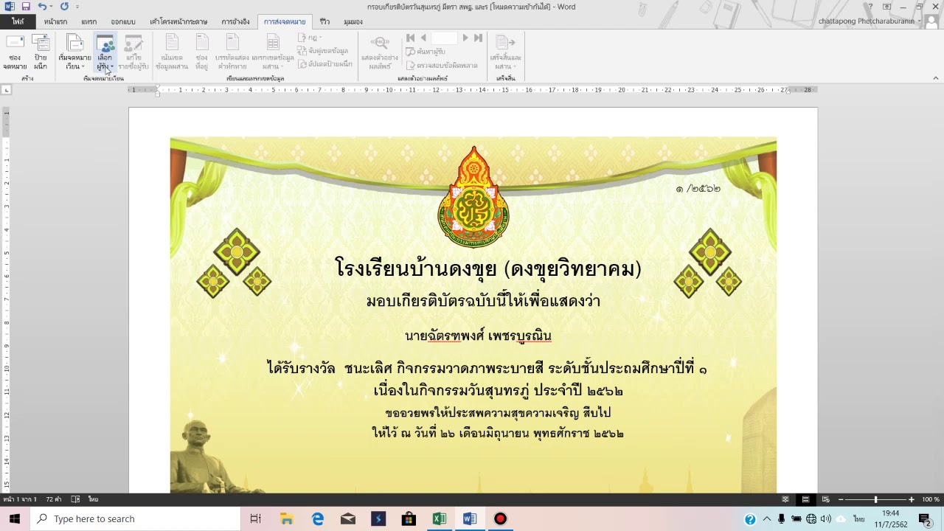The height and width of the screenshot is (531, 944).
Task: Click the Redo icon in quick access
Action: click(x=64, y=7)
